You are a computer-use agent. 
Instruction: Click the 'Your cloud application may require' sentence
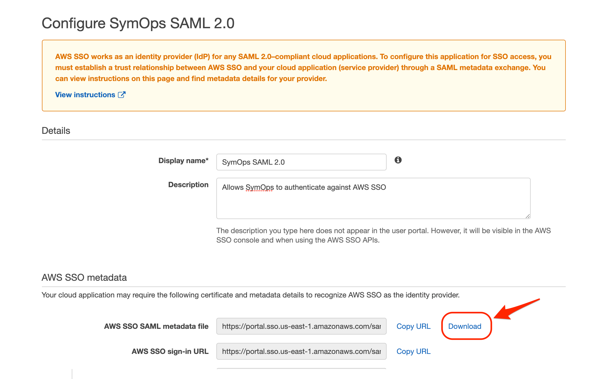coord(250,295)
